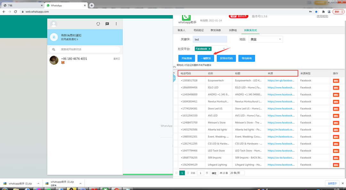Go back using browser back arrow
This screenshot has height=190, width=346.
click(4, 12)
